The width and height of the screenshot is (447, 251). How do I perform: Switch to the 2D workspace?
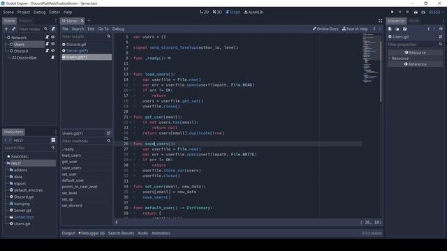(204, 13)
